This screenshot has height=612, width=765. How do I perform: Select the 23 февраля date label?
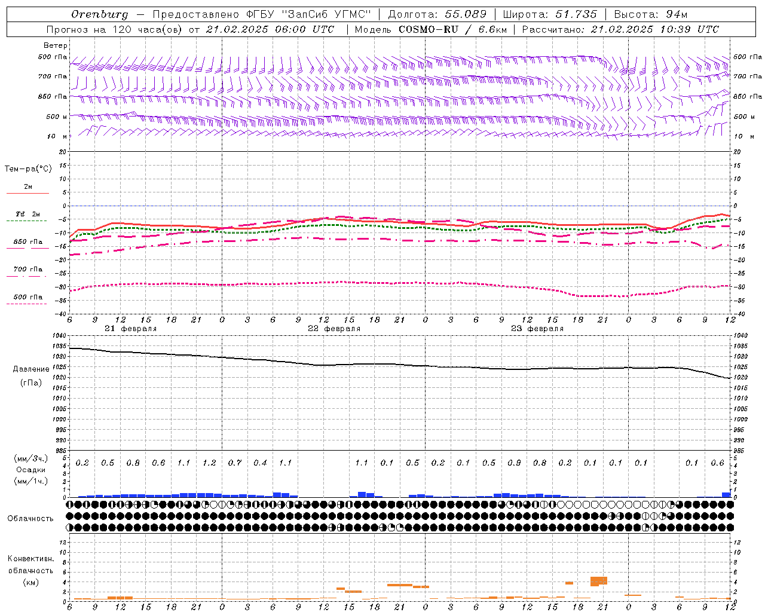click(537, 329)
